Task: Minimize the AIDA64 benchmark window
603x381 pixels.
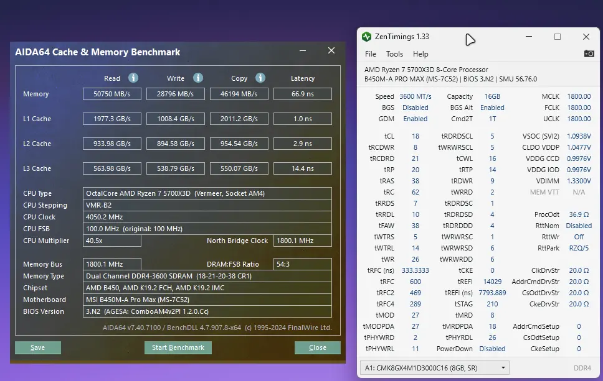Action: tap(303, 50)
